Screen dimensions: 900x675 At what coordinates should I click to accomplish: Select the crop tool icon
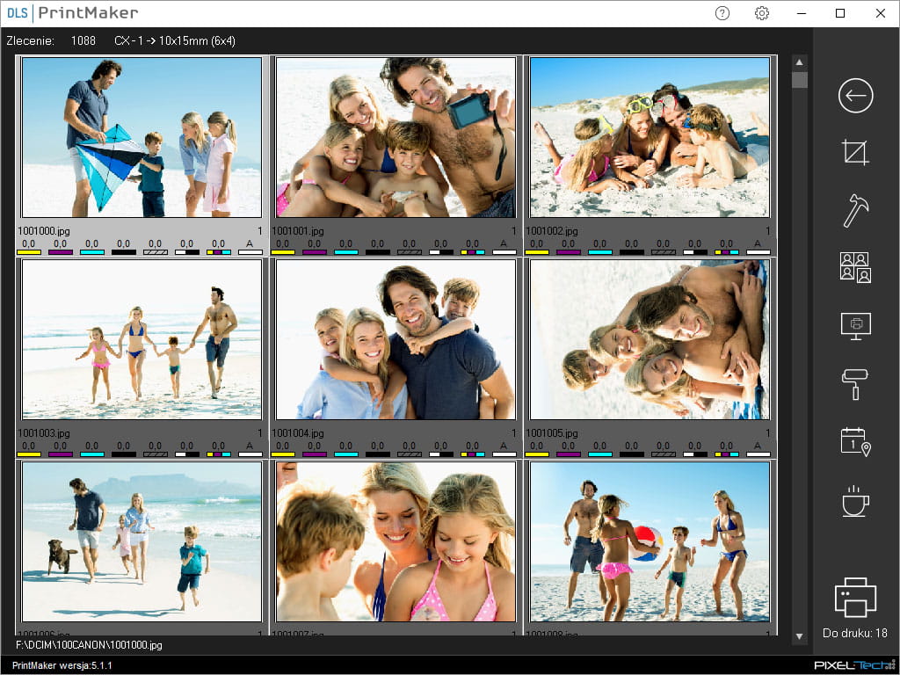click(855, 152)
